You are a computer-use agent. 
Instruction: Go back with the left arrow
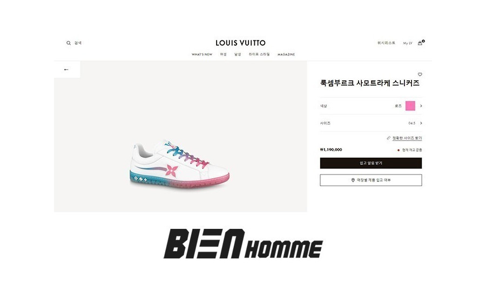pyautogui.click(x=66, y=69)
